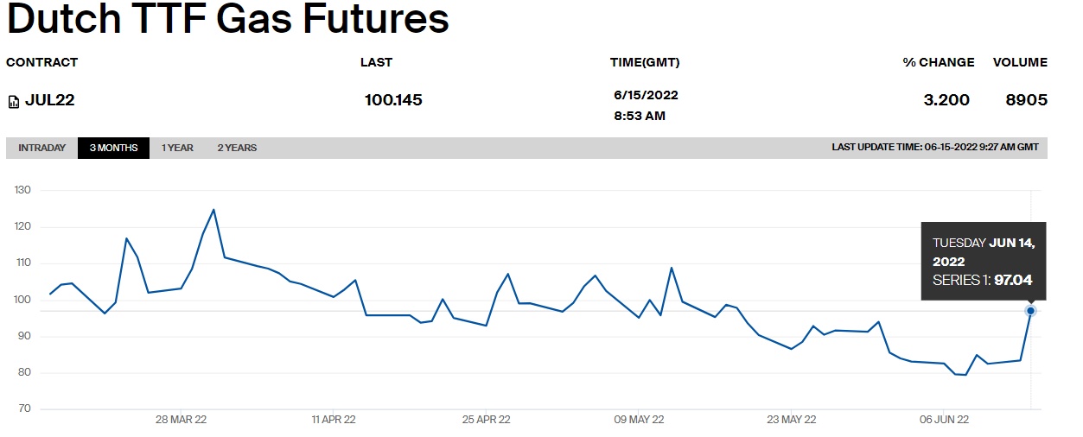
Task: Switch to the INTRADAY chart tab
Action: pos(41,148)
